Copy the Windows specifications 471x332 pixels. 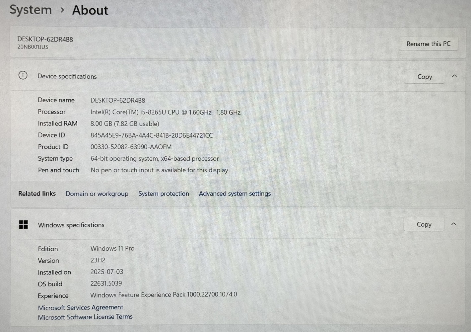[x=424, y=224]
